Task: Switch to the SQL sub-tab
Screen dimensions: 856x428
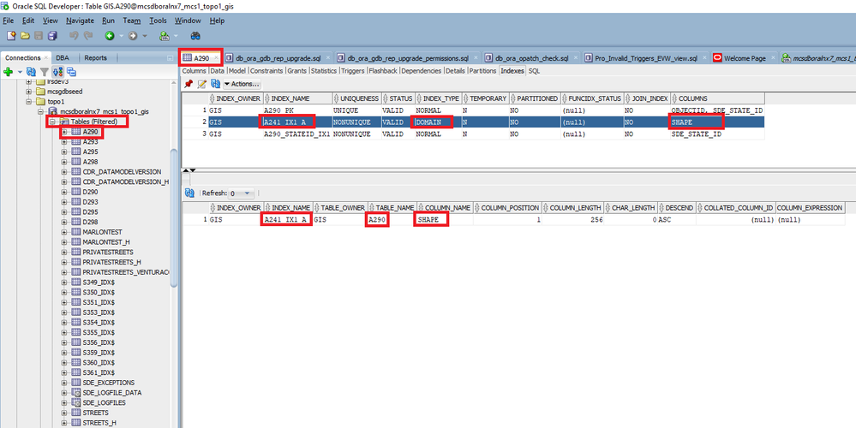Action: 534,71
